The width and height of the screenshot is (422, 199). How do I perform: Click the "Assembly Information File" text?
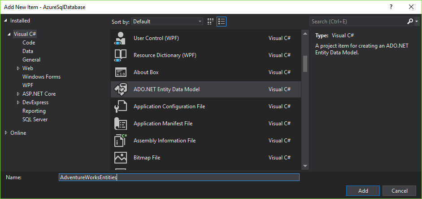(165, 141)
